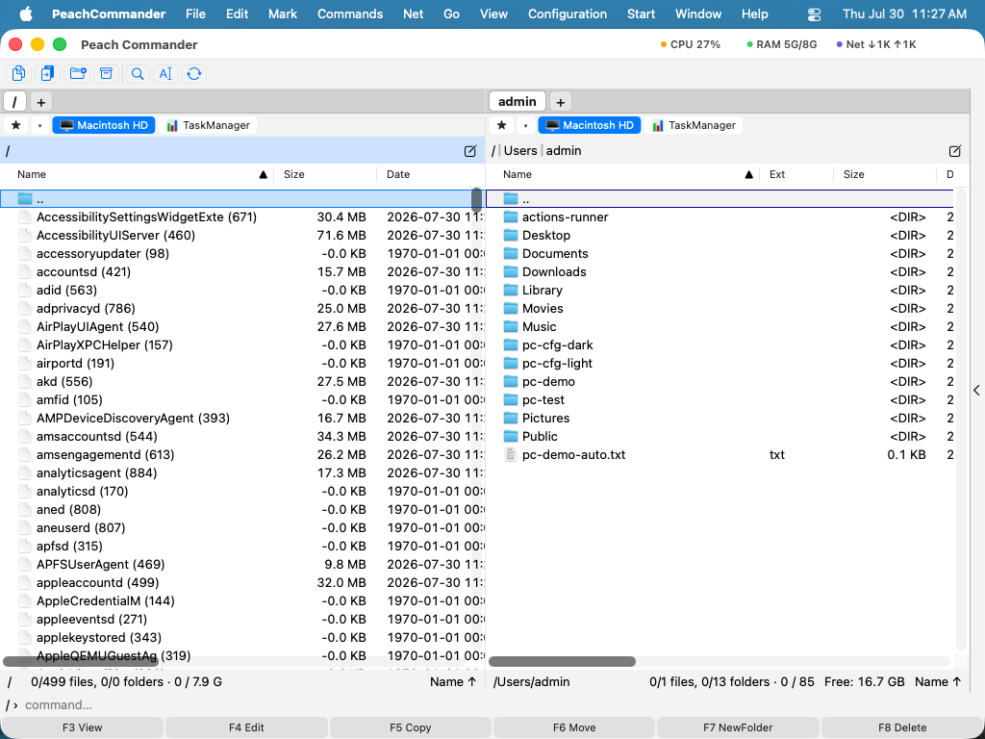Open the Net menu

click(413, 13)
